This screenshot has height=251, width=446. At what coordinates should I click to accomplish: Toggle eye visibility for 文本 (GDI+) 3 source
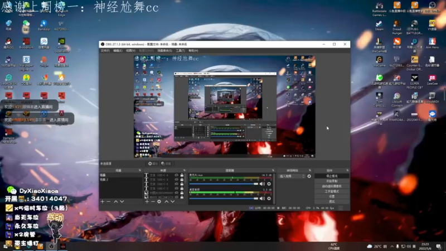coord(176,189)
